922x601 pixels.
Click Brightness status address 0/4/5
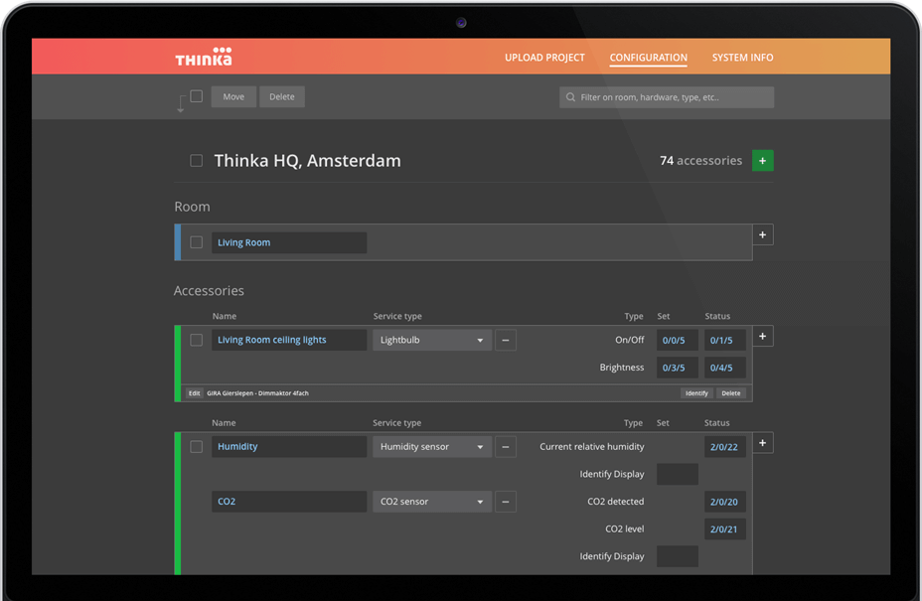tap(725, 368)
